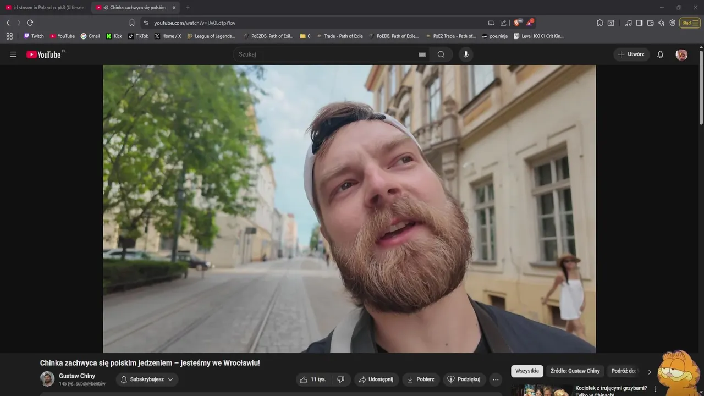Click browser back arrow

tap(8, 23)
